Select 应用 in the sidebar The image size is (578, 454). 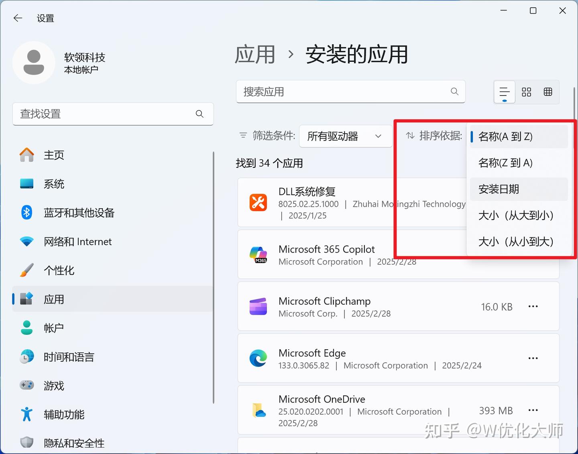(x=112, y=299)
